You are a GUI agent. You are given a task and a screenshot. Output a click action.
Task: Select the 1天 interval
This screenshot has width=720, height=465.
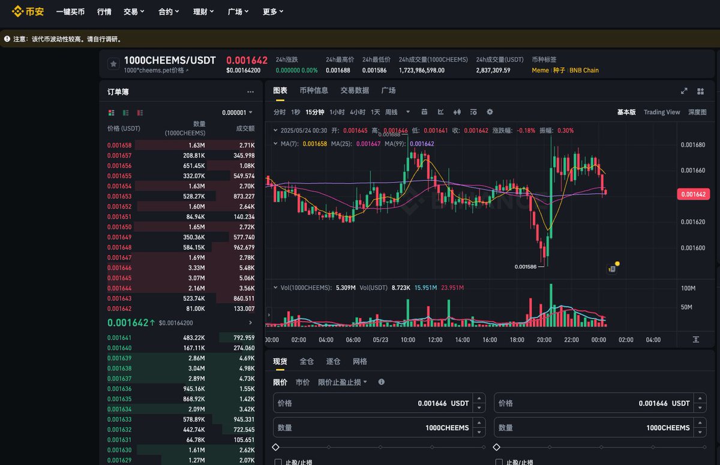pyautogui.click(x=376, y=112)
